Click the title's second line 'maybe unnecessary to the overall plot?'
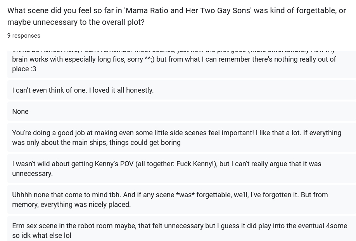 (76, 22)
